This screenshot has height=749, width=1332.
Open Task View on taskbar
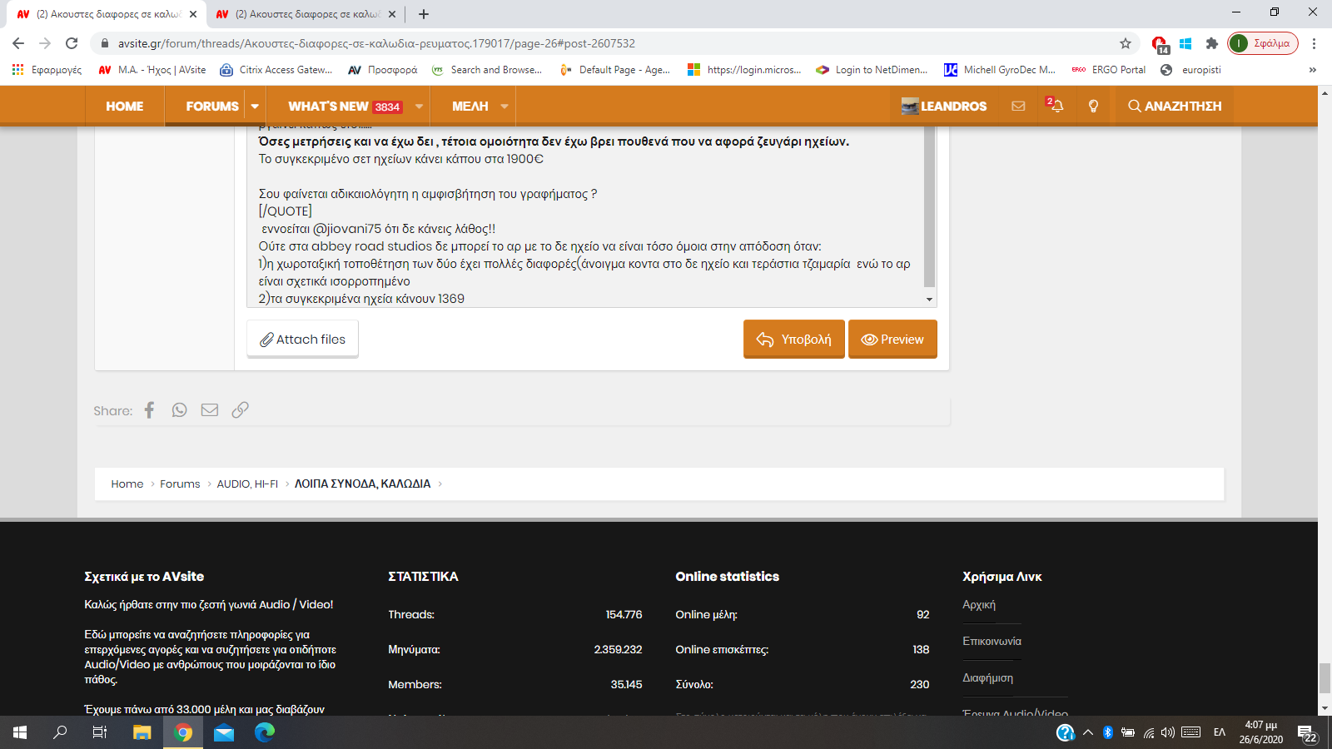click(x=100, y=732)
